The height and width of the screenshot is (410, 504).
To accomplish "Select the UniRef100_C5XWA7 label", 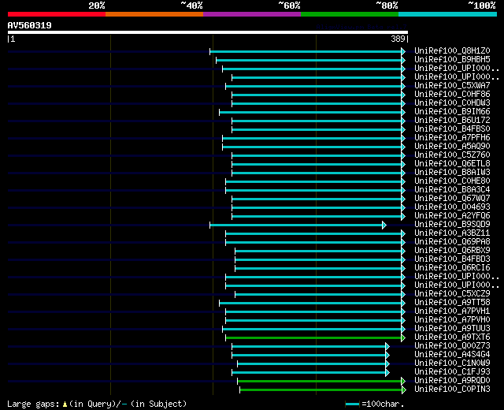I will pos(452,86).
